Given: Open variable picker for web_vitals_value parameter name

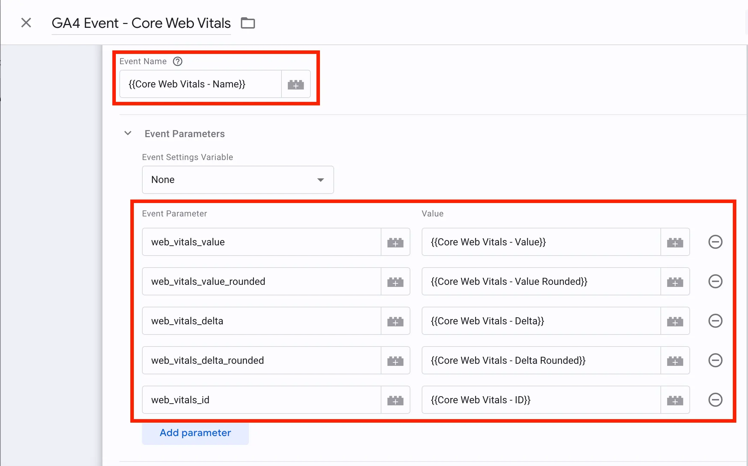Looking at the screenshot, I should [395, 242].
